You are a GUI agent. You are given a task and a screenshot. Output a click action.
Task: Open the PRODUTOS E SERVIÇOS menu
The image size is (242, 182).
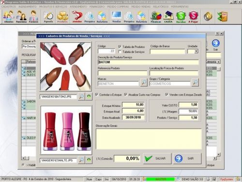click(x=53, y=7)
